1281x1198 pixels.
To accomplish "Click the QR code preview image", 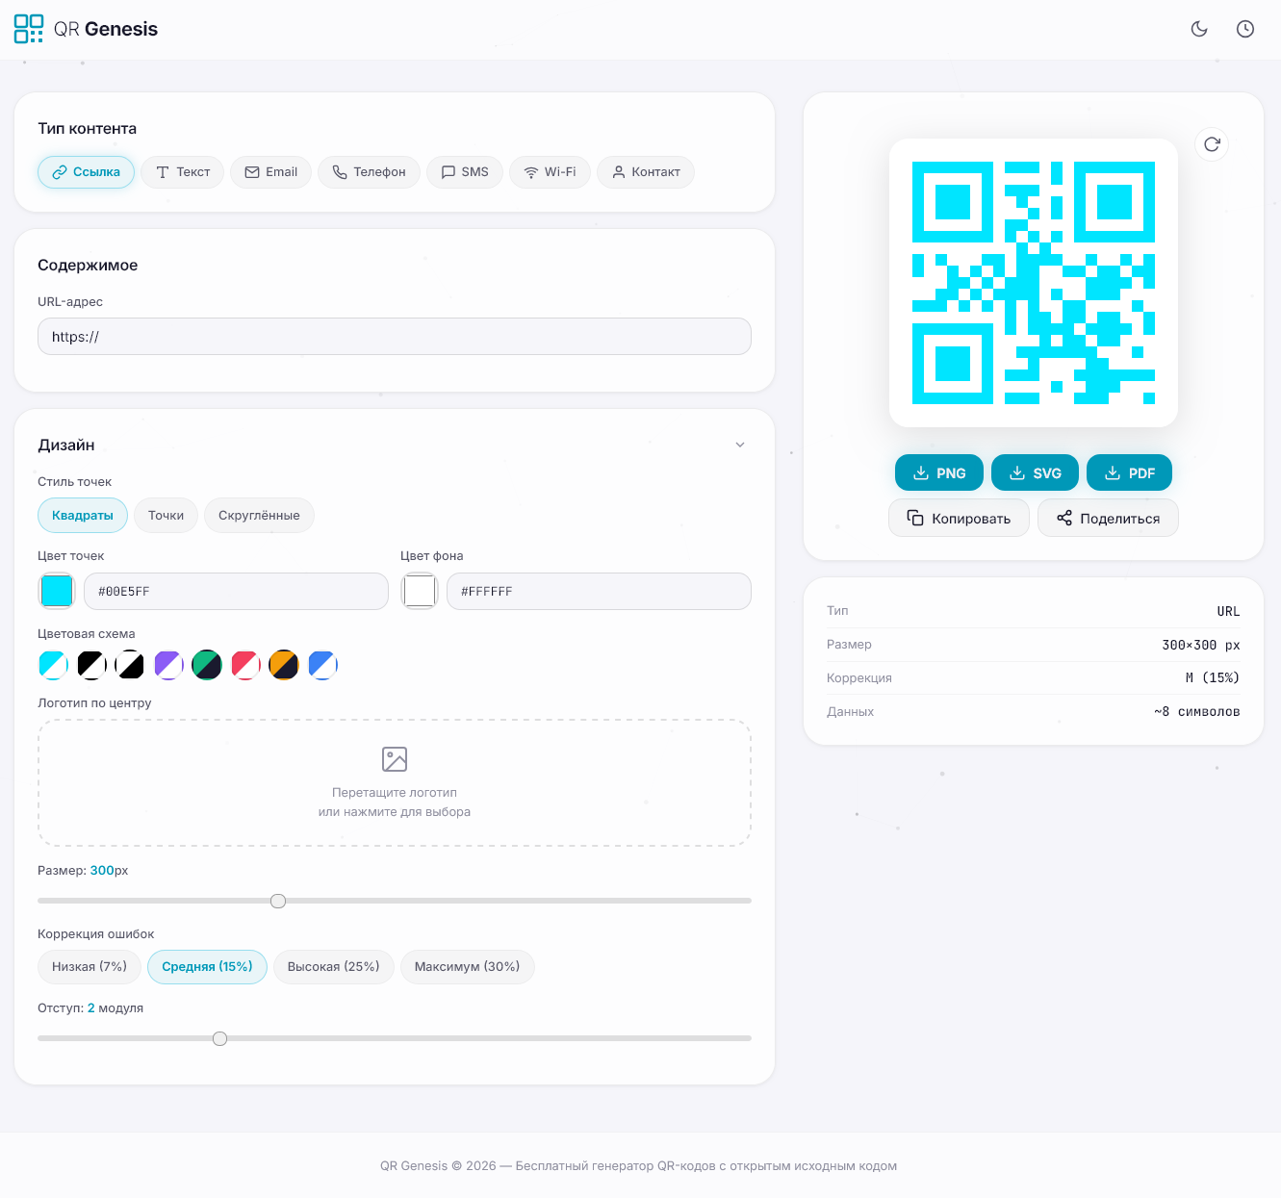I will [1034, 283].
